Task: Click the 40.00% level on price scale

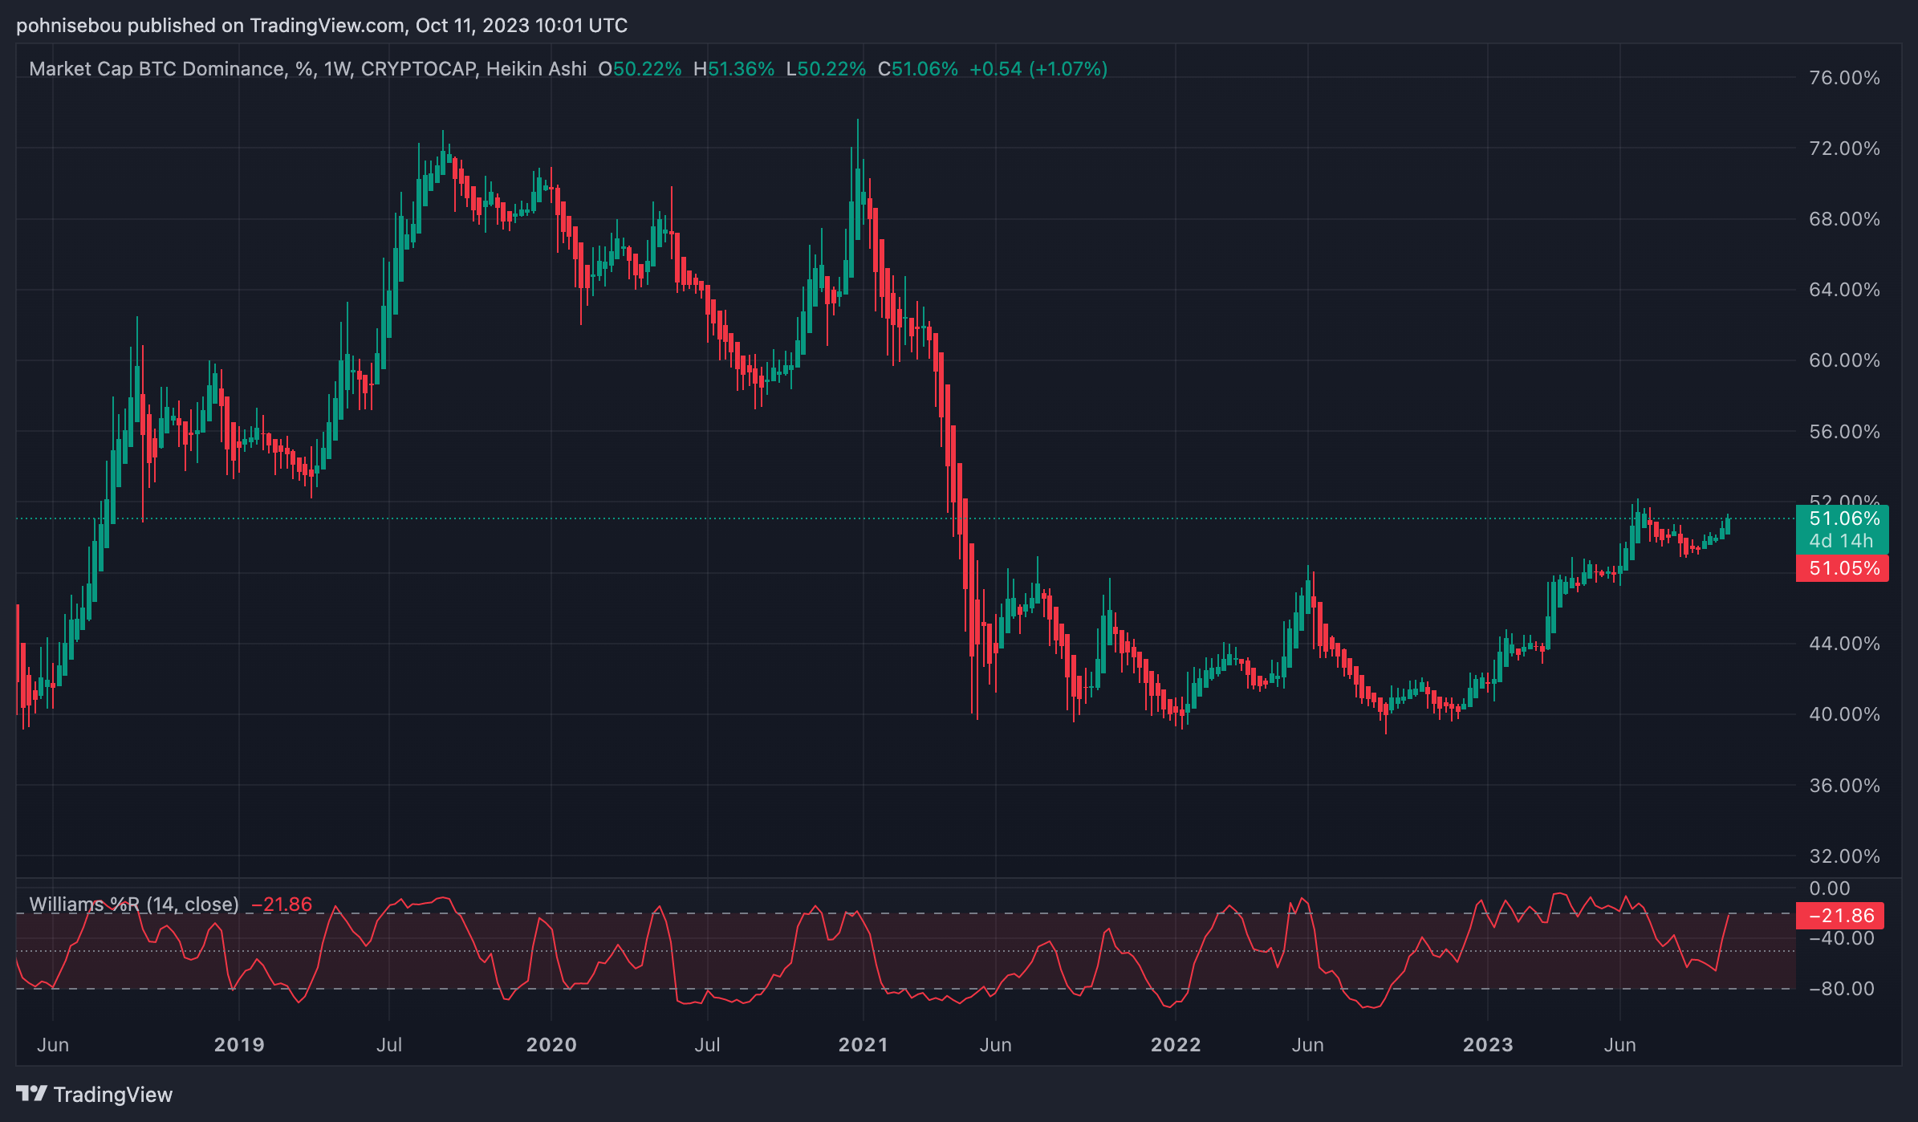Action: click(x=1844, y=714)
